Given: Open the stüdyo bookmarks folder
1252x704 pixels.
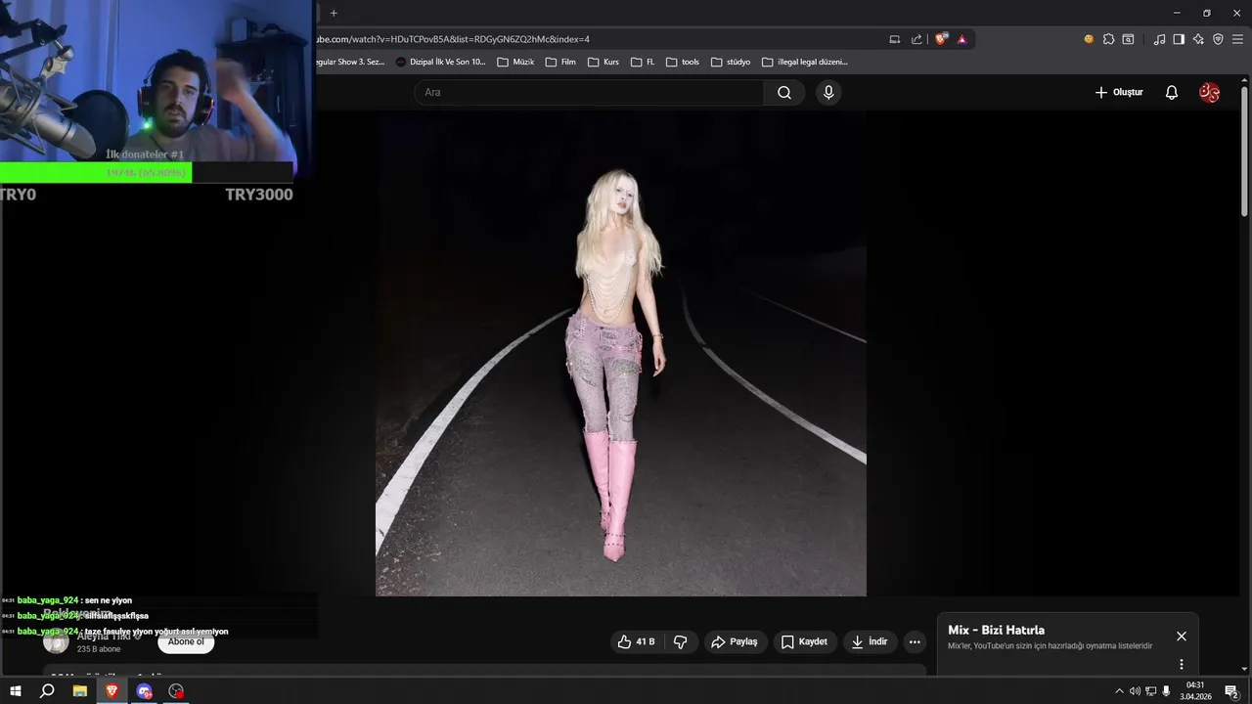Looking at the screenshot, I should pyautogui.click(x=731, y=62).
